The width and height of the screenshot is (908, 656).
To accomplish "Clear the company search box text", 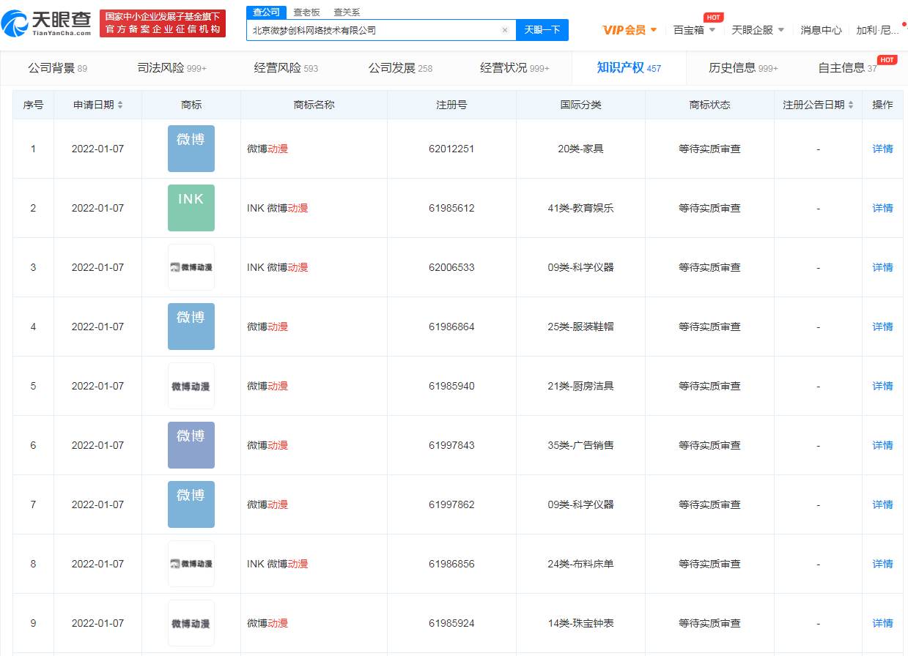I will click(505, 30).
